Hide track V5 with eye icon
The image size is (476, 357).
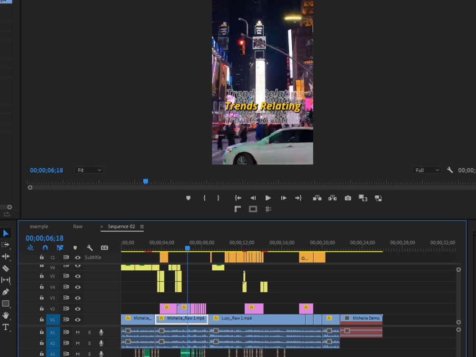(78, 276)
